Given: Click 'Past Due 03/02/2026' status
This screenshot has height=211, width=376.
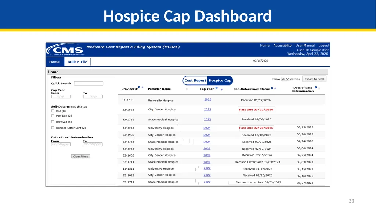Looking at the screenshot, I should (x=256, y=110).
